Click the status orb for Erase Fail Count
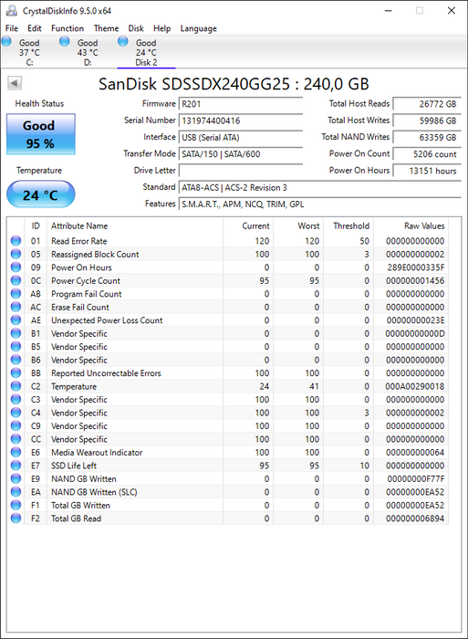This screenshot has width=468, height=639. click(16, 307)
